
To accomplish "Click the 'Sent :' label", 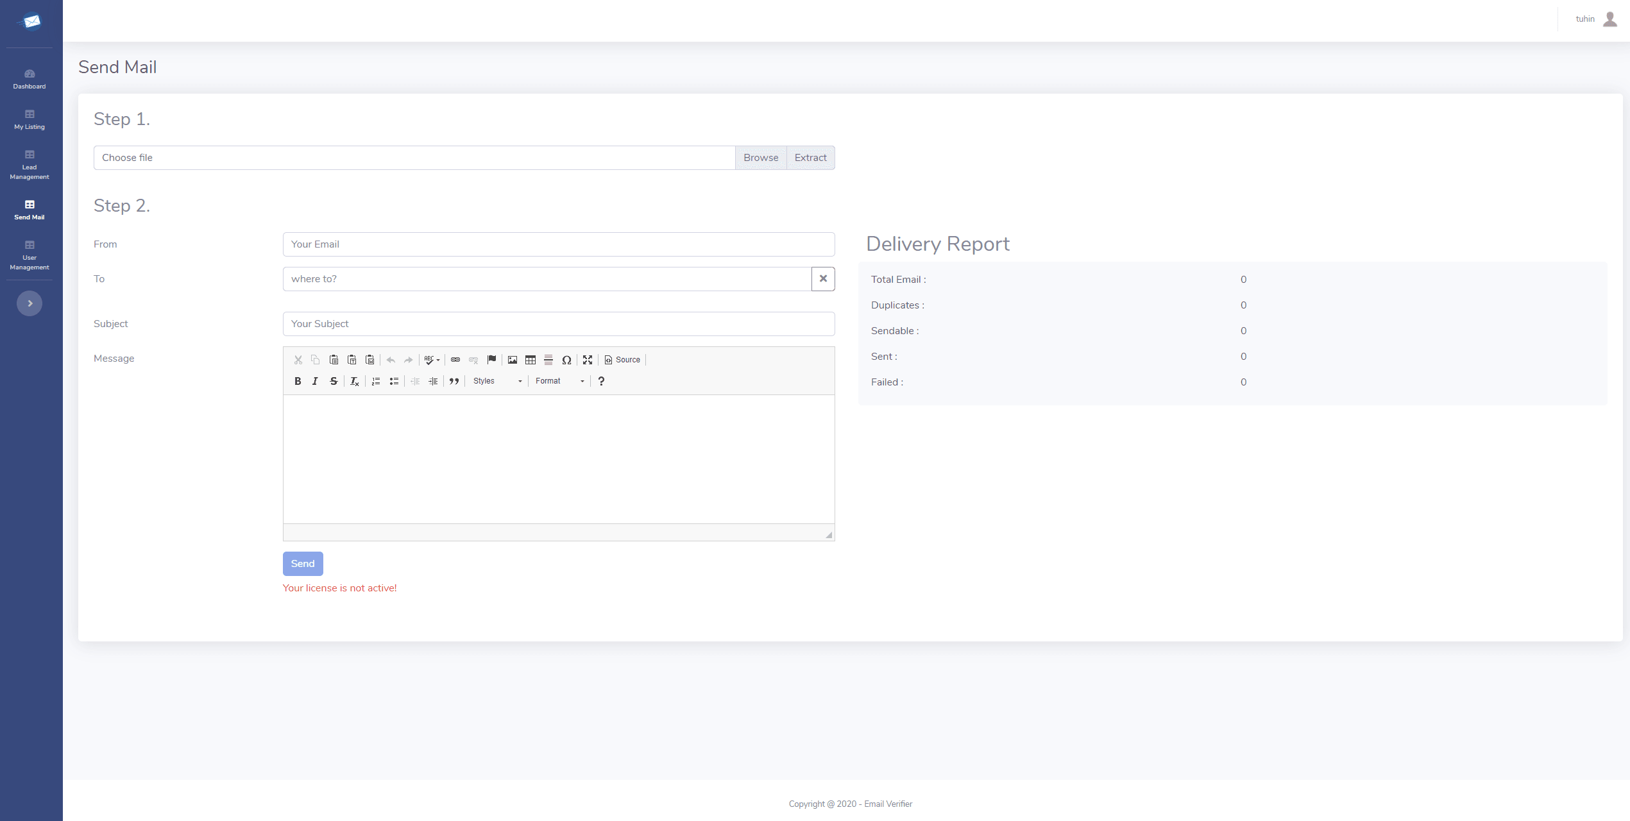I will pyautogui.click(x=884, y=357).
